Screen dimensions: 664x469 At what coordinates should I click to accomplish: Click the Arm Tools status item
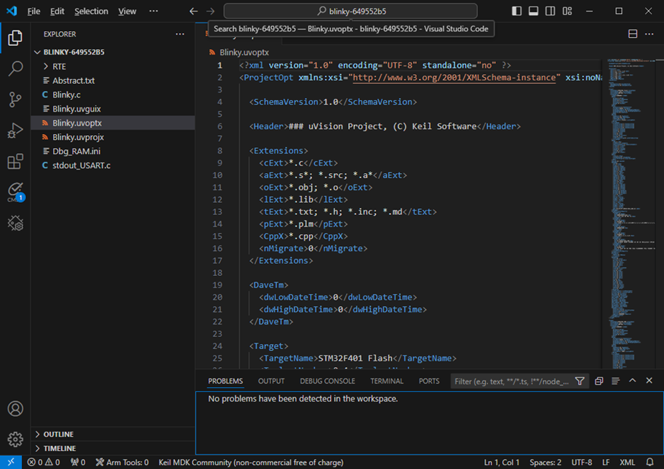[x=122, y=462]
